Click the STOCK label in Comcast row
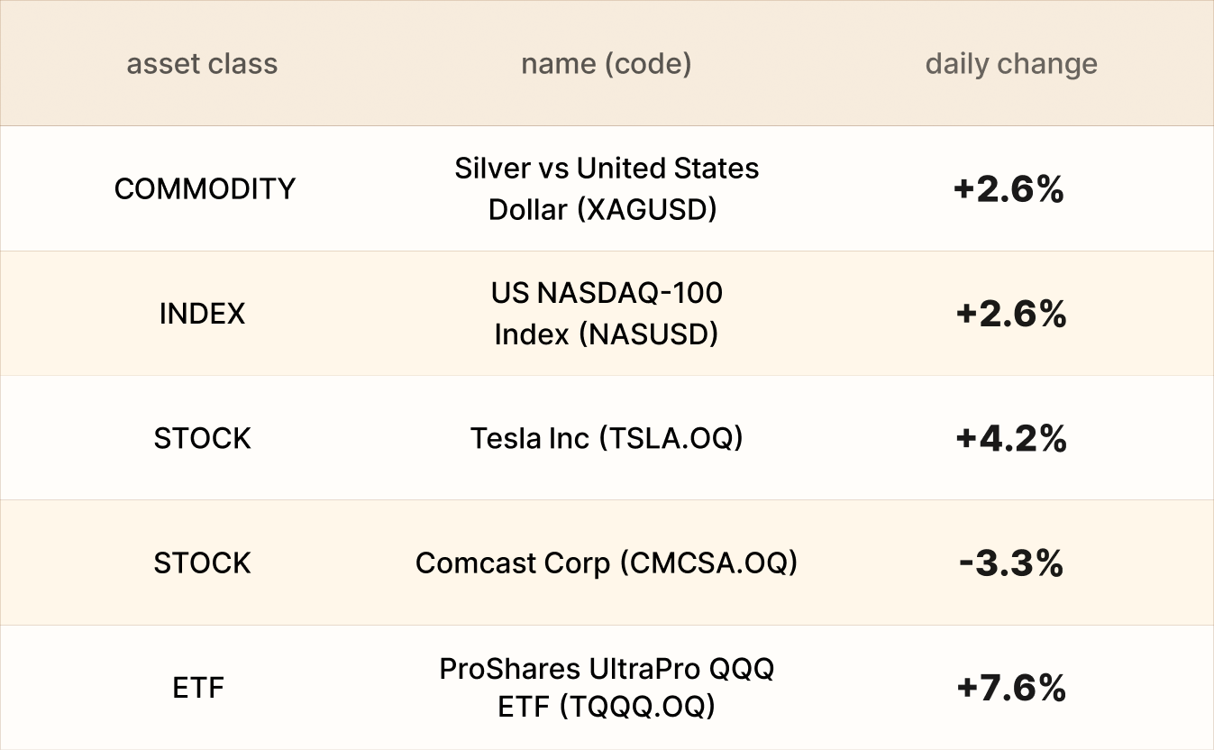1214x750 pixels. (x=202, y=562)
